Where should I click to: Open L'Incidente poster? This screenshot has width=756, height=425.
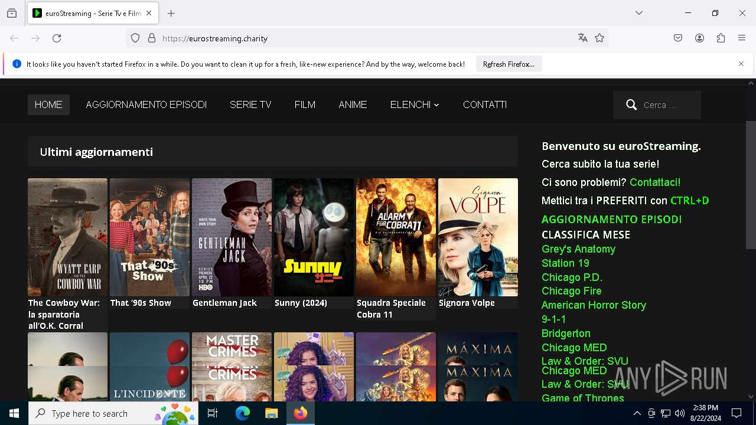(149, 367)
